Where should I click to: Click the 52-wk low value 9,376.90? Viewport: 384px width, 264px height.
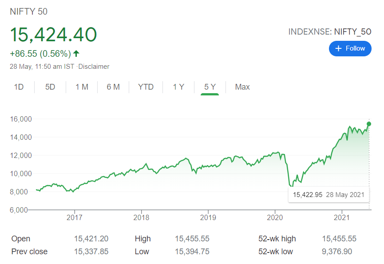pyautogui.click(x=337, y=252)
